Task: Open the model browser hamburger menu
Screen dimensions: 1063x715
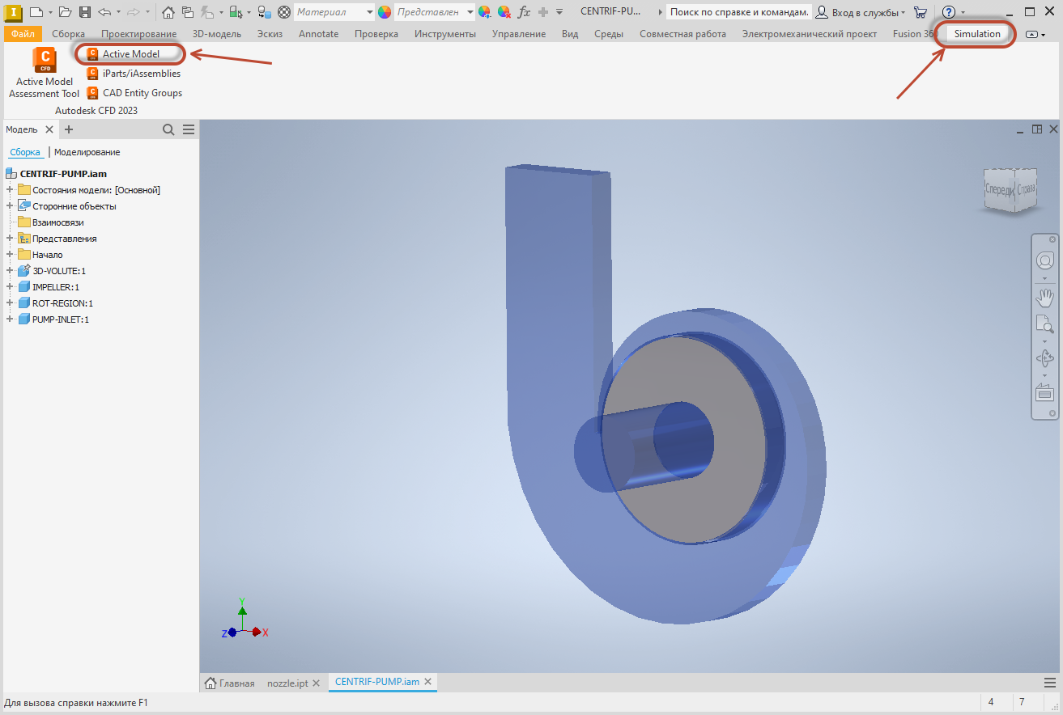Action: tap(189, 129)
